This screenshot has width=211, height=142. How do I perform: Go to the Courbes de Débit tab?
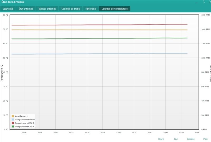(70, 9)
